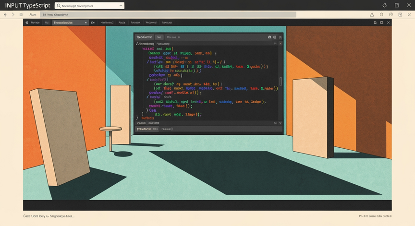Go back with the left arrow

click(5, 15)
